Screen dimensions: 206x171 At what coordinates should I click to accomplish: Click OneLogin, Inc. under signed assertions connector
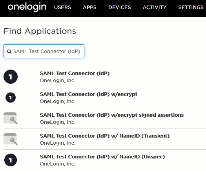(x=58, y=122)
